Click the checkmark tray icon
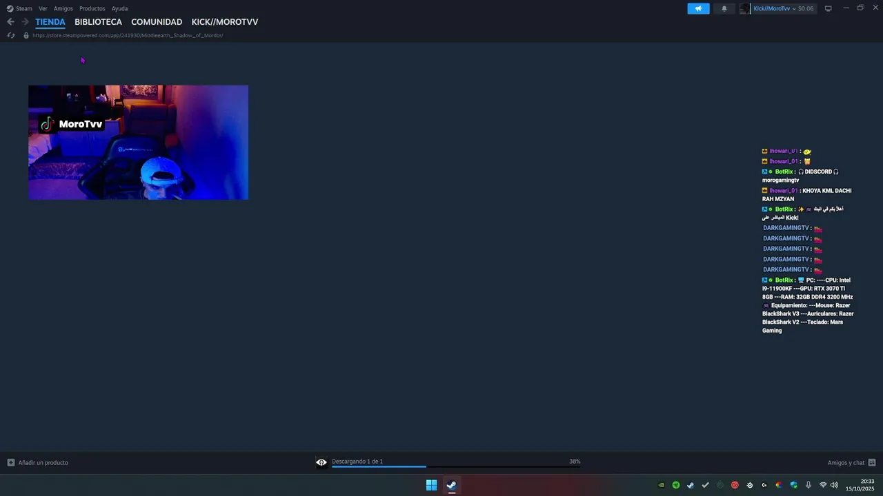Screen dimensions: 883x496 pyautogui.click(x=705, y=485)
